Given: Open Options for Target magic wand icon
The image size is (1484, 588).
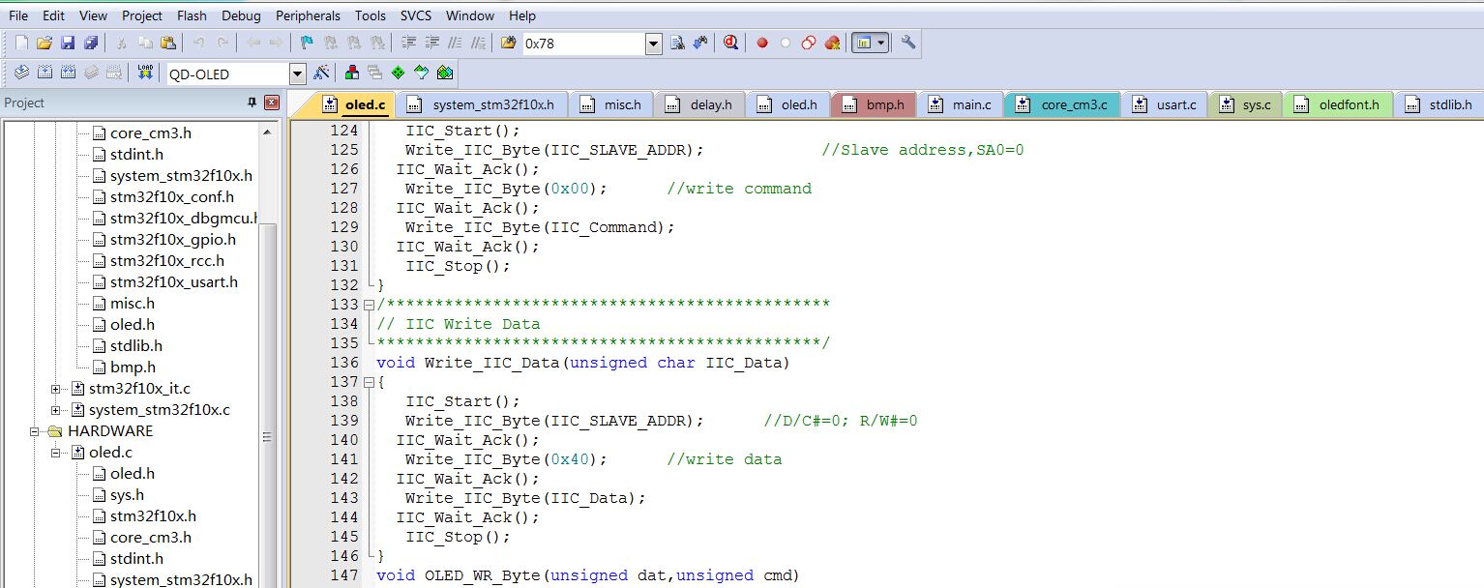Looking at the screenshot, I should pyautogui.click(x=322, y=73).
